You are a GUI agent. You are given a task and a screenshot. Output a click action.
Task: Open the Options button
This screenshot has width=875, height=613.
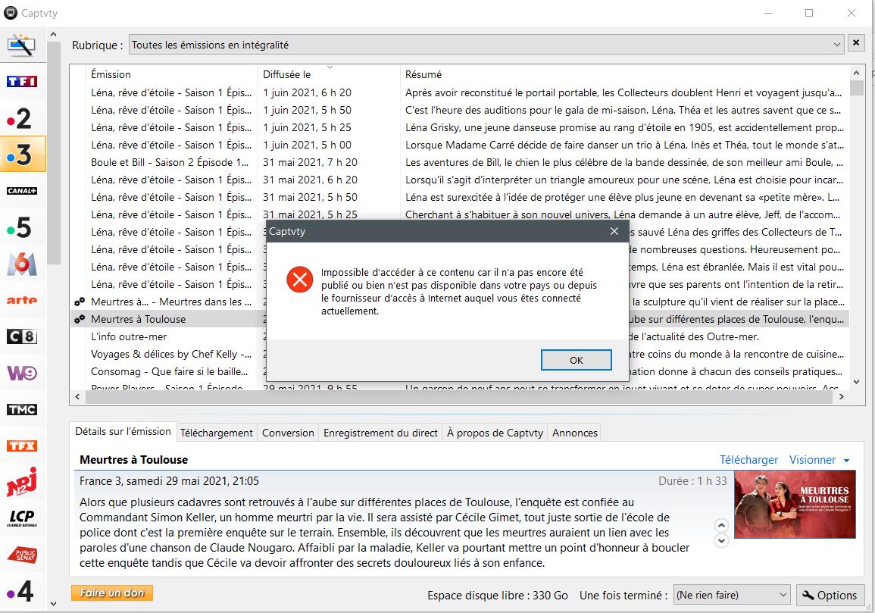[830, 595]
